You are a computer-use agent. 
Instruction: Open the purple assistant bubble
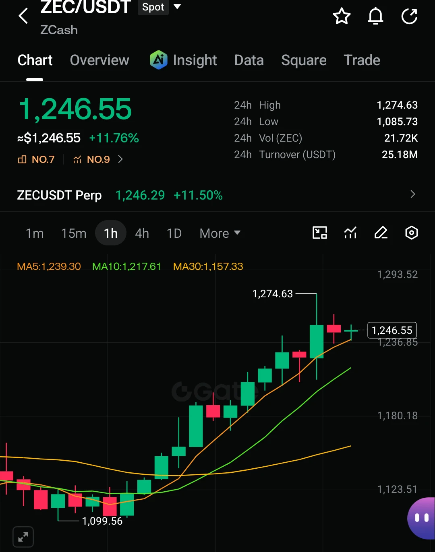tap(421, 518)
